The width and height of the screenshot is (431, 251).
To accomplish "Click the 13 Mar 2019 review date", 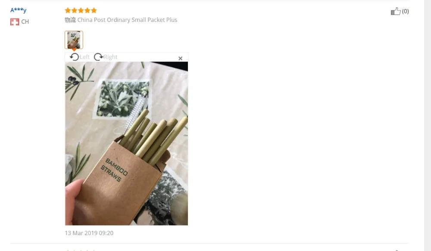I will [89, 233].
